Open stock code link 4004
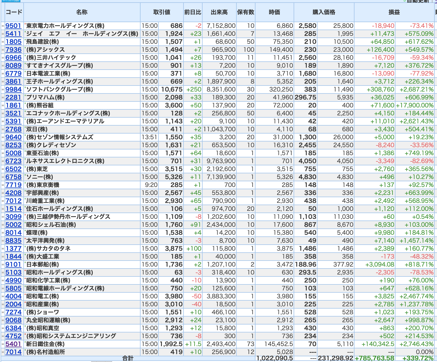Image resolution: width=437 pixels, height=362 pixels. click(x=13, y=296)
